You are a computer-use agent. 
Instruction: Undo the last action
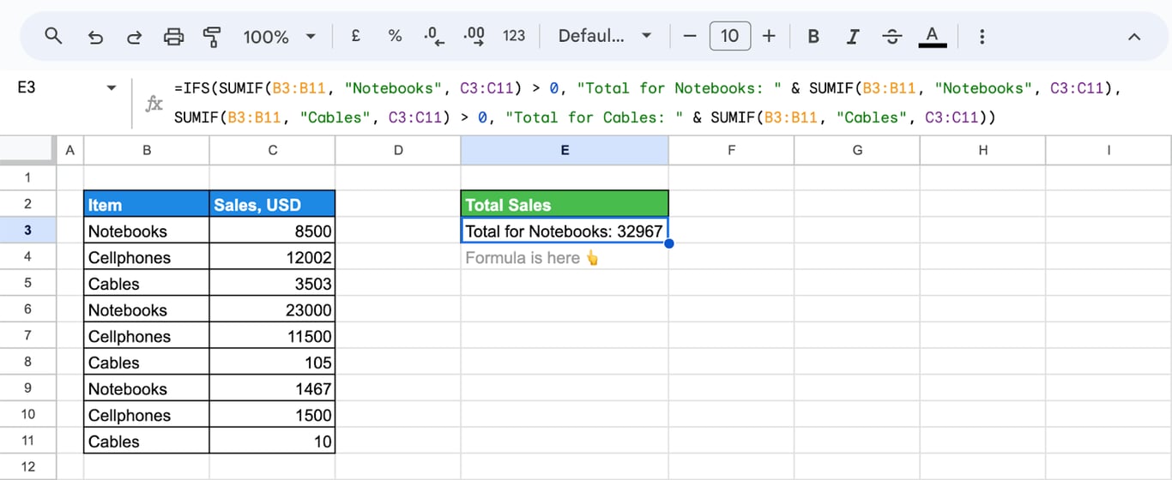click(95, 36)
